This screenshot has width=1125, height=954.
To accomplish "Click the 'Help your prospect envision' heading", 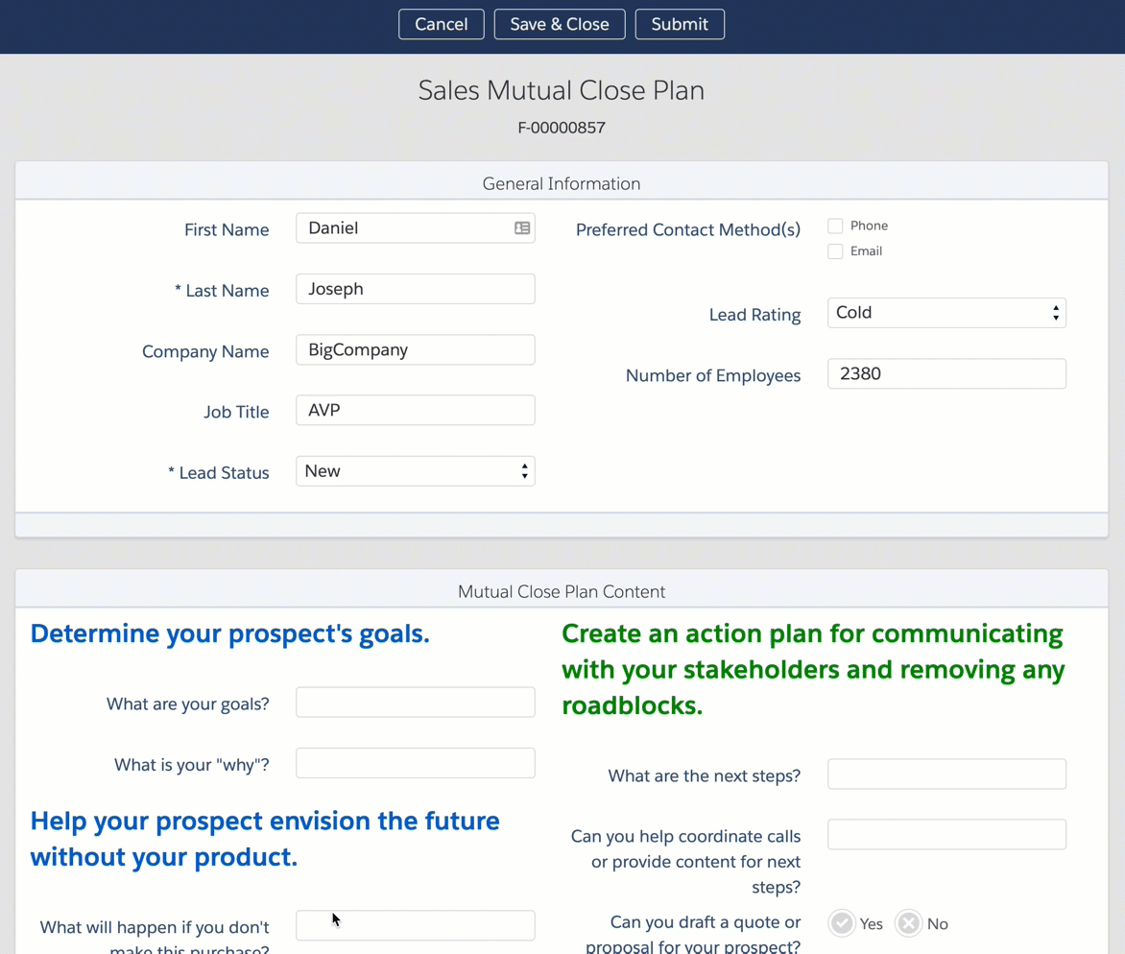I will [x=265, y=839].
